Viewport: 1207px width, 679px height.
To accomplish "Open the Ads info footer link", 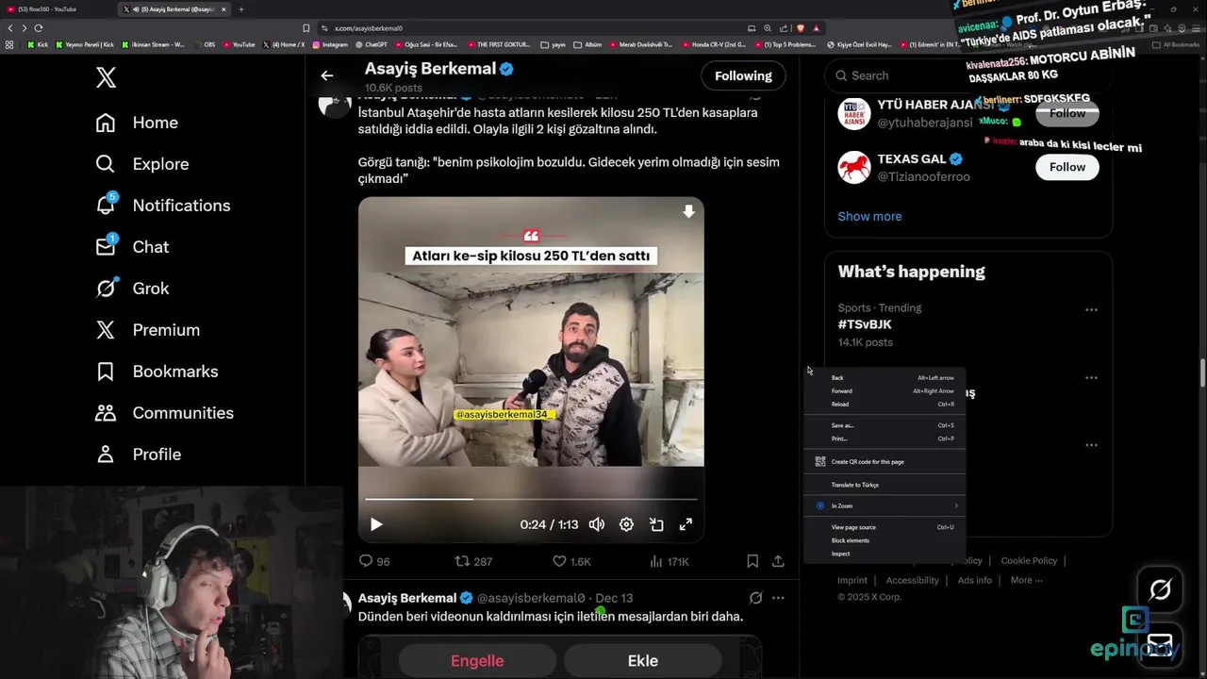I will 975,581.
